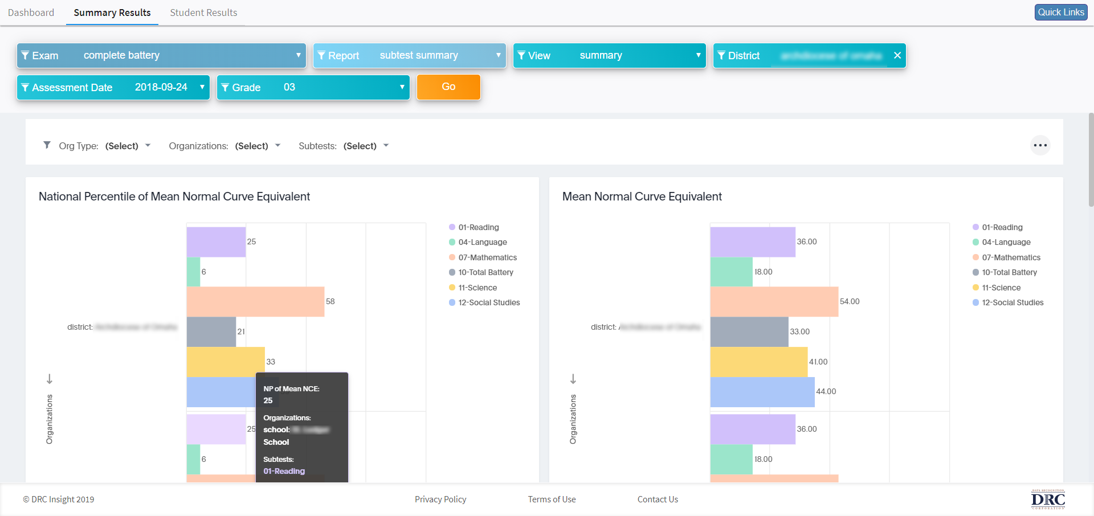Click the Grade filter funnel icon

click(225, 87)
